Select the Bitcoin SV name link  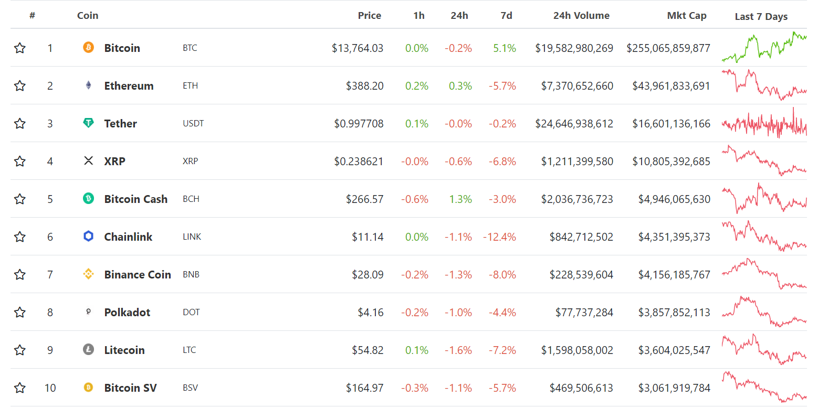pyautogui.click(x=131, y=388)
